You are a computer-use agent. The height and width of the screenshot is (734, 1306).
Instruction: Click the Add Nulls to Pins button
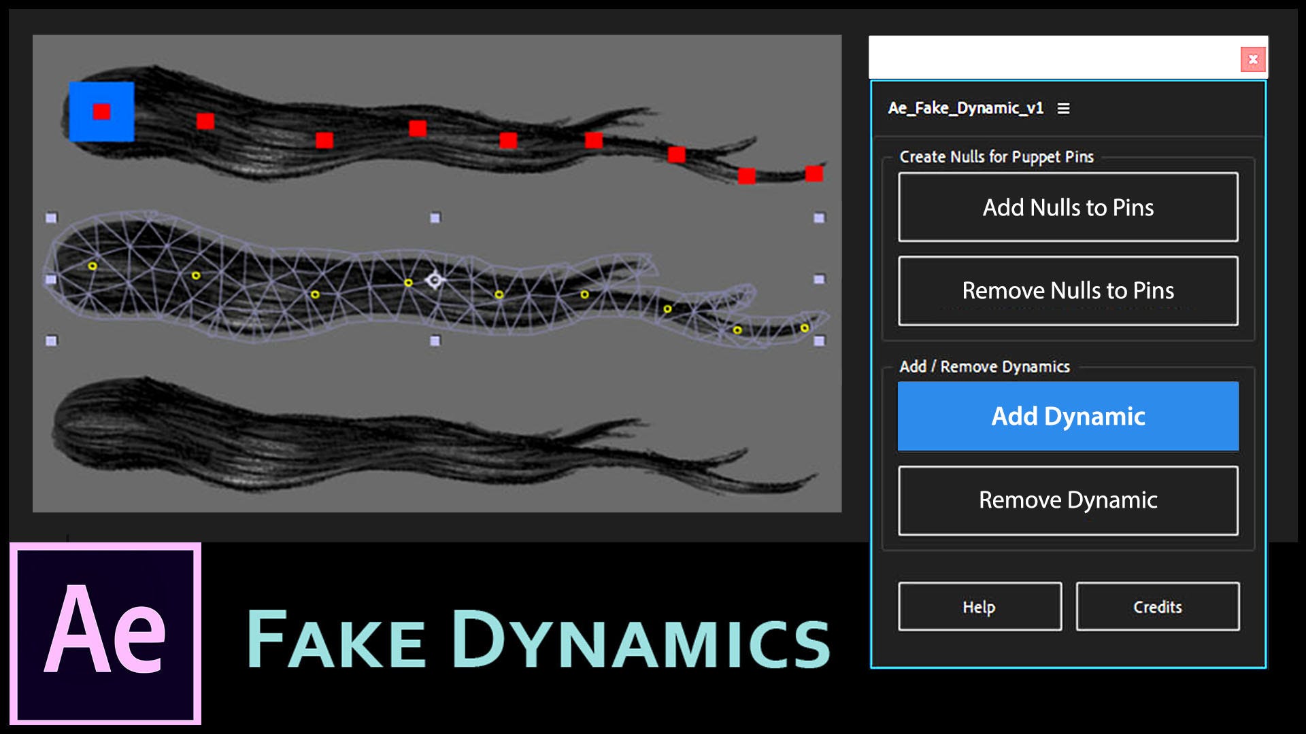click(1068, 207)
